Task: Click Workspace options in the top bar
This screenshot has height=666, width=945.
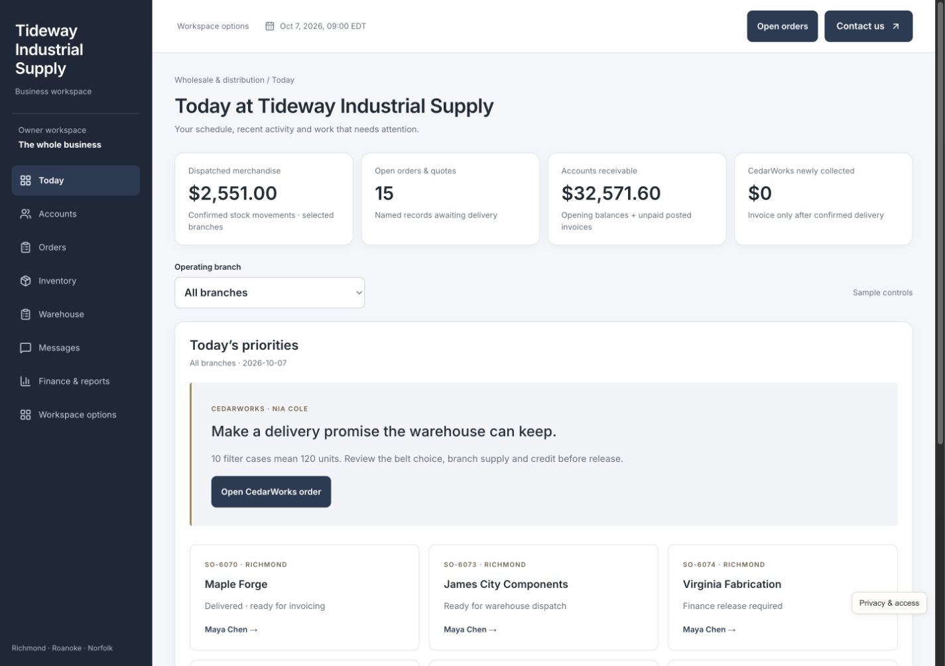Action: [x=213, y=27]
